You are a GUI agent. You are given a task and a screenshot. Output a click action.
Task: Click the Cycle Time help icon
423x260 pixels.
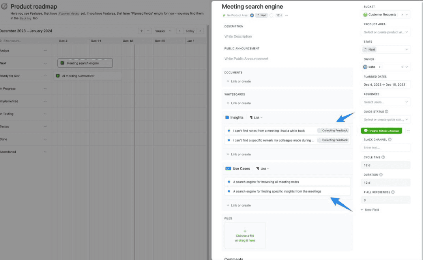383,157
